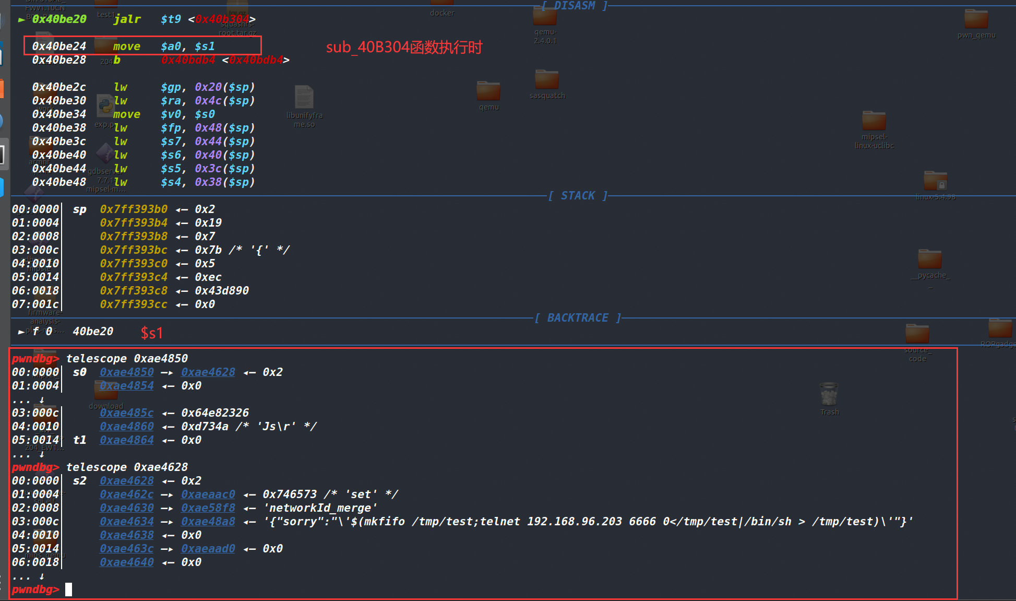Screen dimensions: 1016x601
Task: Click the 0xae462c address link
Action: point(127,494)
